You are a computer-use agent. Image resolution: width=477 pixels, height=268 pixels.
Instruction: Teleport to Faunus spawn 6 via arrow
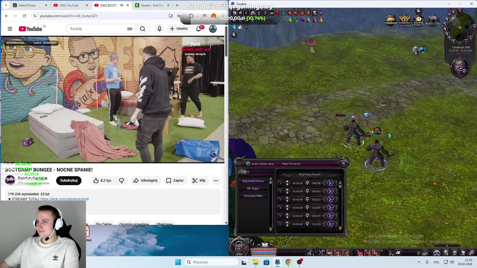click(x=330, y=224)
